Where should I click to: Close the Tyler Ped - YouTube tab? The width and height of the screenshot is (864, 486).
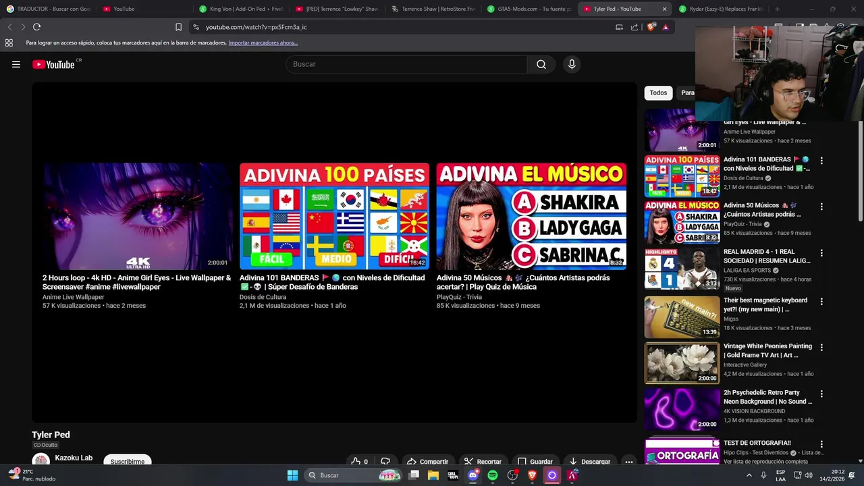click(x=664, y=9)
